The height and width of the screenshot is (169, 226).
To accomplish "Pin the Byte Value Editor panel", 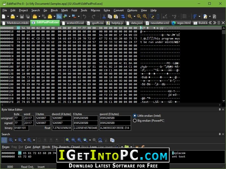I will pos(220,110).
